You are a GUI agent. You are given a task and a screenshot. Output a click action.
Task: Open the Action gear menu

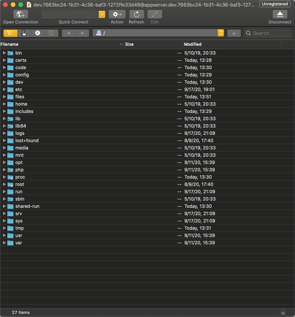pyautogui.click(x=117, y=15)
